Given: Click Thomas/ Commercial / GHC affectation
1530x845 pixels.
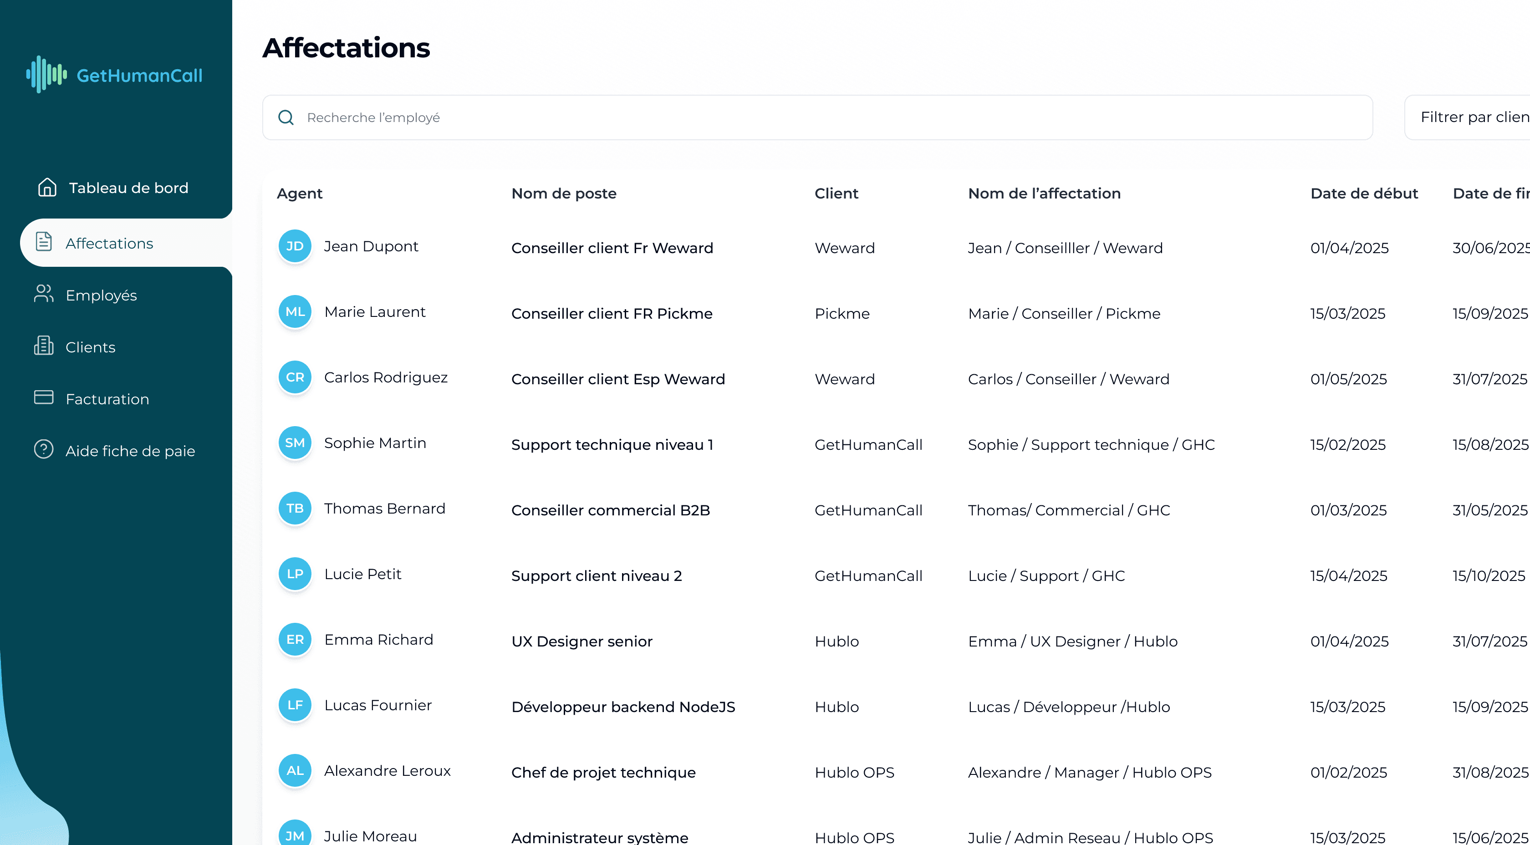Looking at the screenshot, I should pos(1069,511).
